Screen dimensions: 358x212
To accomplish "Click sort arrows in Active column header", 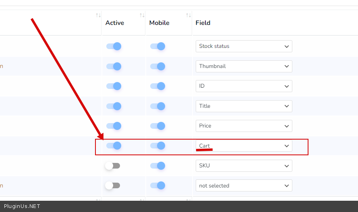I will pos(142,15).
